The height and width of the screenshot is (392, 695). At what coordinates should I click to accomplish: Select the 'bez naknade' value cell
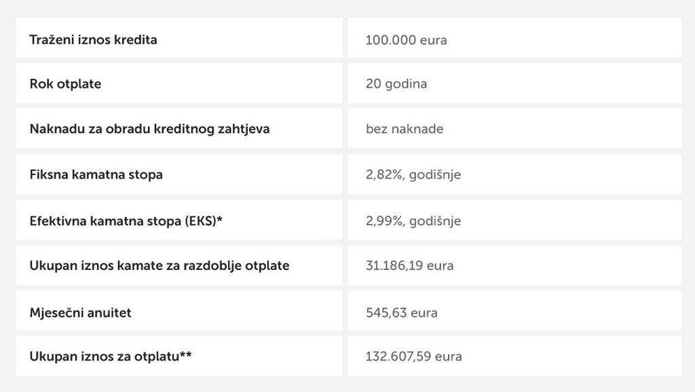(514, 128)
